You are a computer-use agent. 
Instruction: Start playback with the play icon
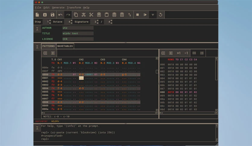145,15
